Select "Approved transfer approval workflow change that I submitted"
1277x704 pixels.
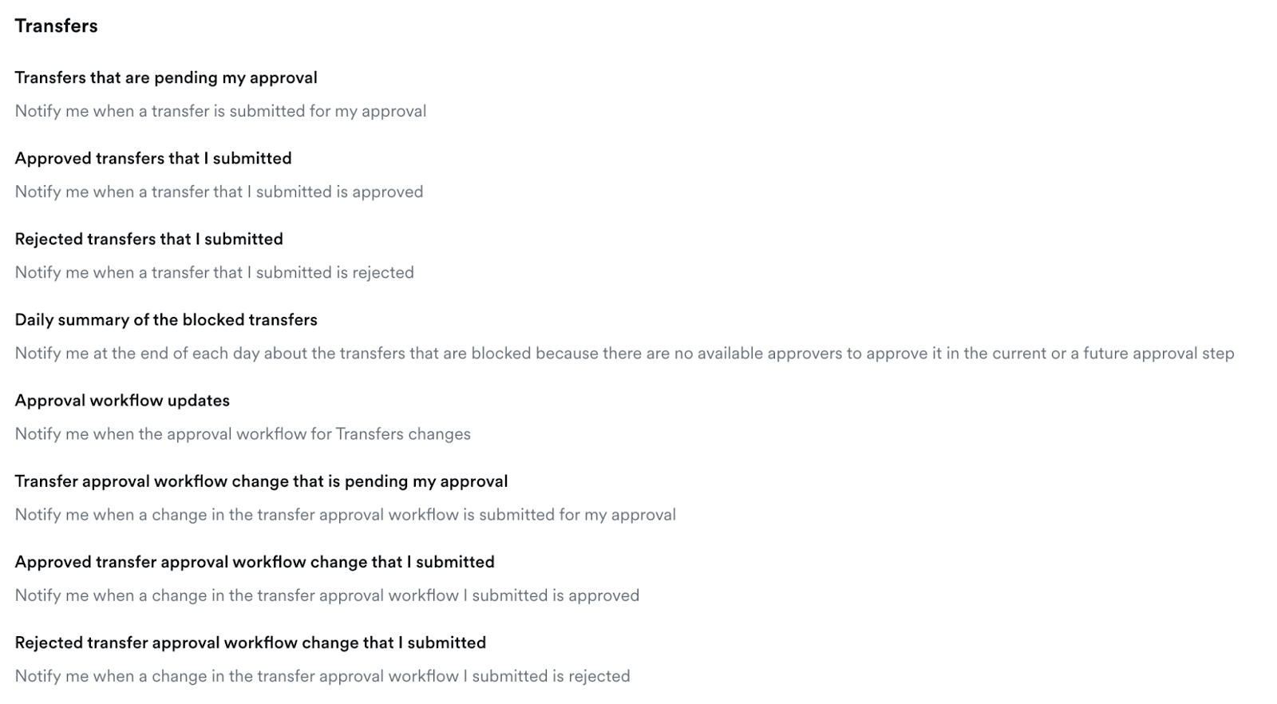click(x=255, y=561)
